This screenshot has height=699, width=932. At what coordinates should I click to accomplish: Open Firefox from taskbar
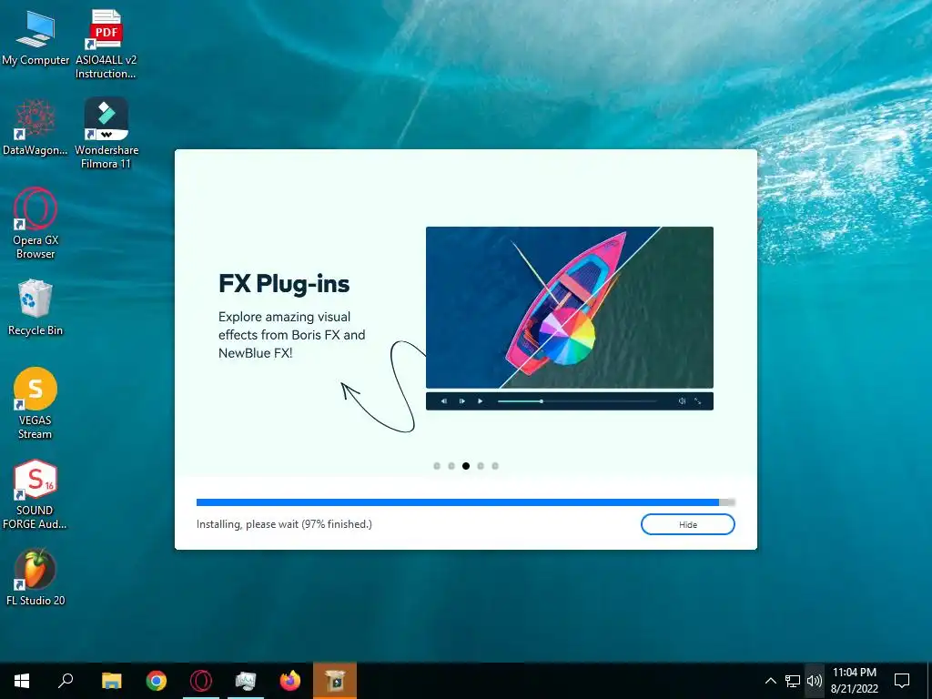click(x=290, y=681)
